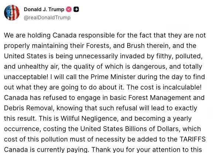Open the Donald J. Trump display name

click(44, 9)
